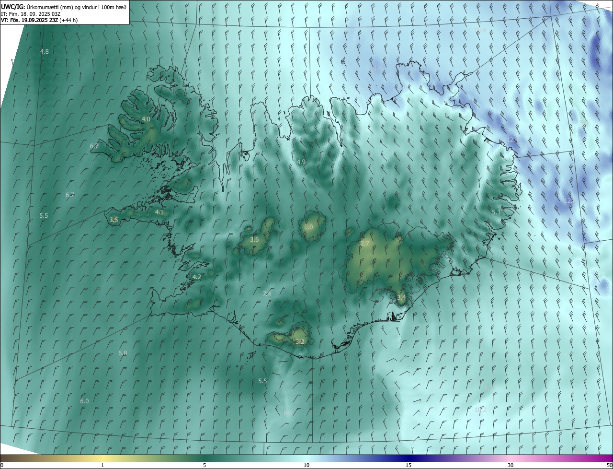Click the 3.4 value label
The width and height of the screenshot is (613, 469).
click(x=401, y=298)
